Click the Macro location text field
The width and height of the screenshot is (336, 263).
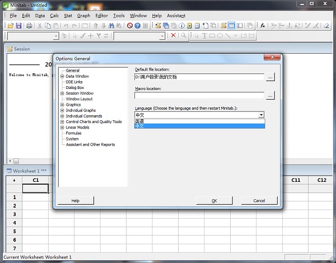click(199, 96)
